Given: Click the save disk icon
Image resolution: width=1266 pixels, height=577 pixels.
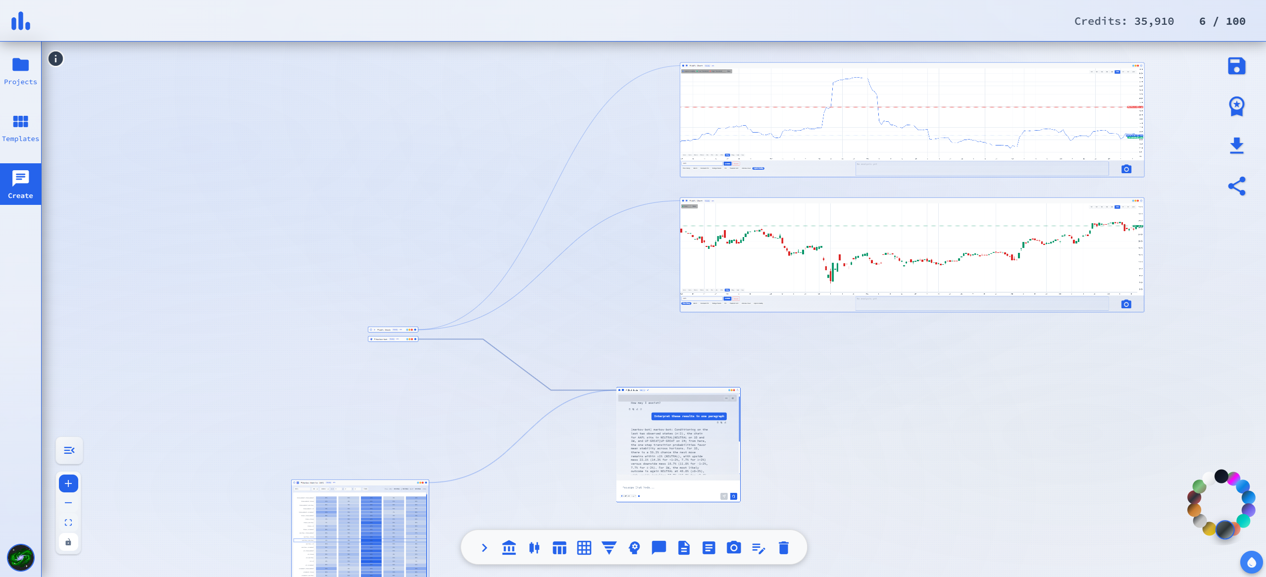Looking at the screenshot, I should pos(1236,66).
